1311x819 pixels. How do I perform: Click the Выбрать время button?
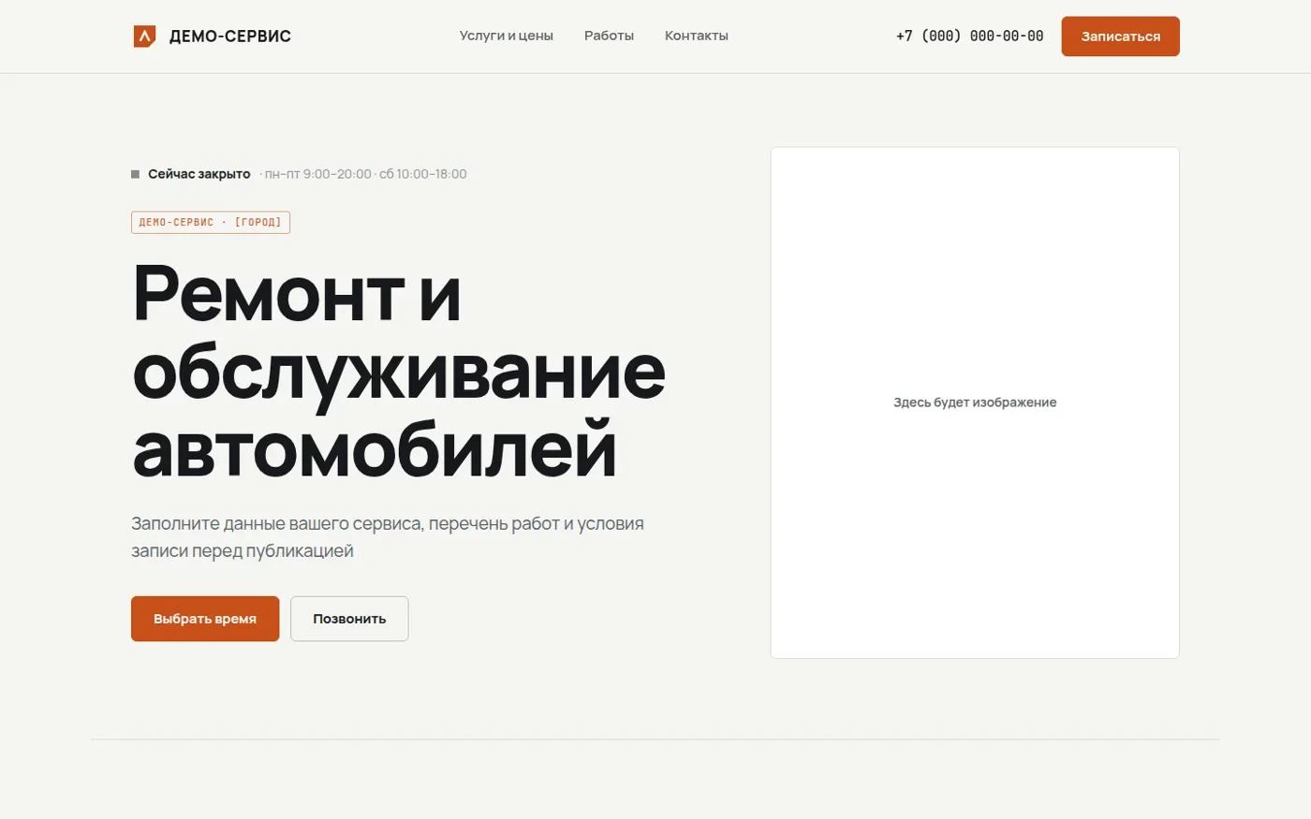click(205, 619)
